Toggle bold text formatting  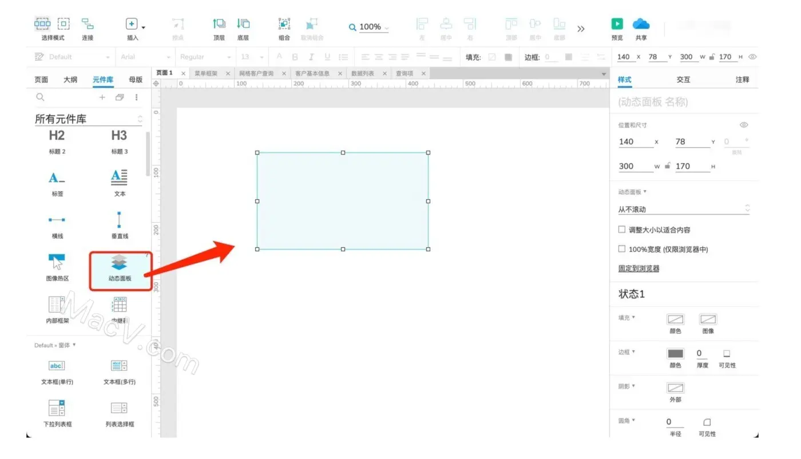coord(295,57)
